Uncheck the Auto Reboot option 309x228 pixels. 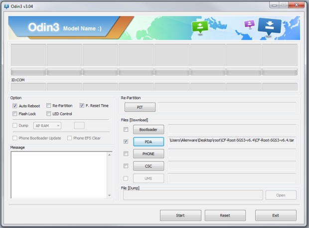pos(15,106)
